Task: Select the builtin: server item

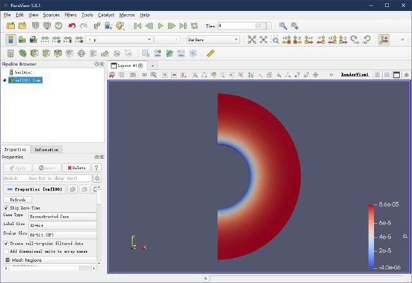Action: (x=21, y=72)
